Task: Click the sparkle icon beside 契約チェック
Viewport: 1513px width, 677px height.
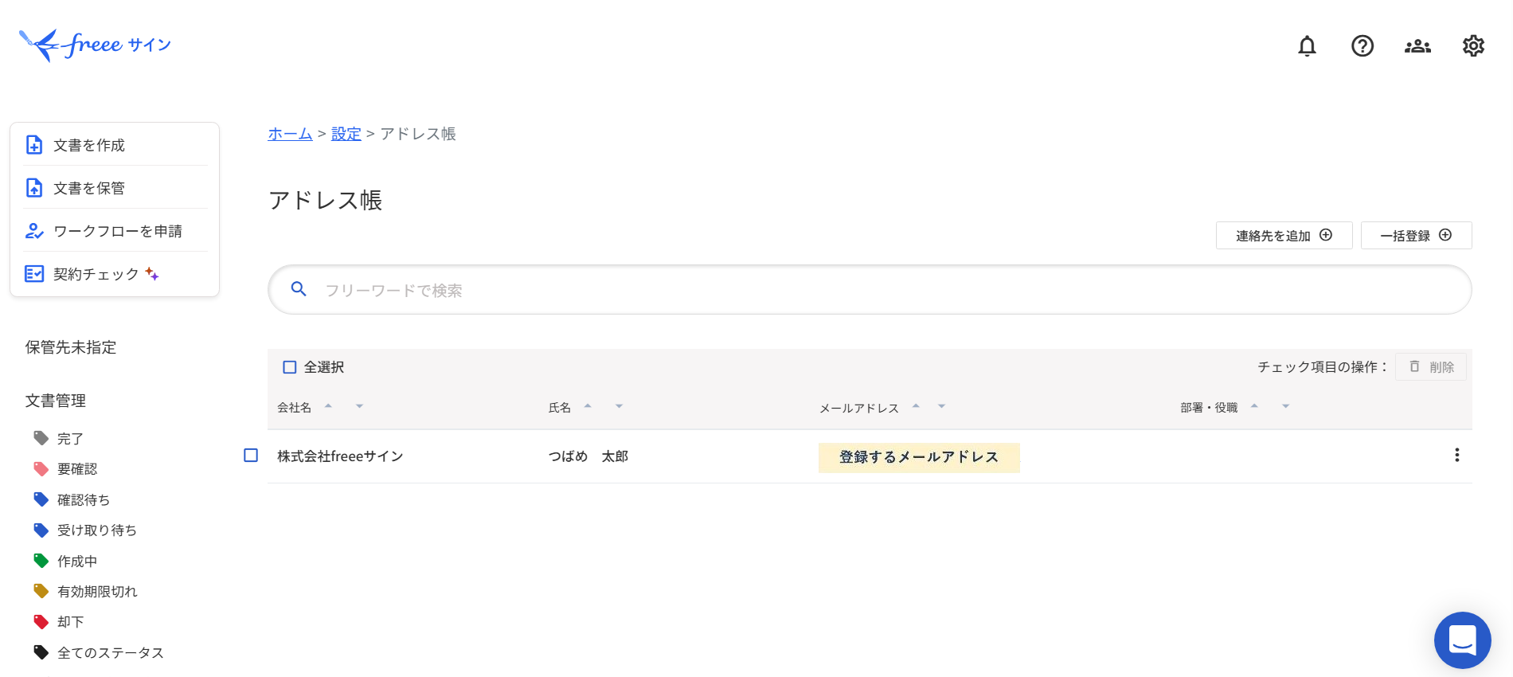Action: point(151,274)
